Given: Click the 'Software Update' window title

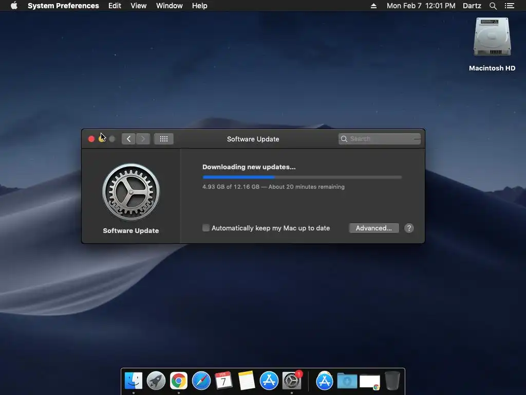Looking at the screenshot, I should [x=253, y=139].
